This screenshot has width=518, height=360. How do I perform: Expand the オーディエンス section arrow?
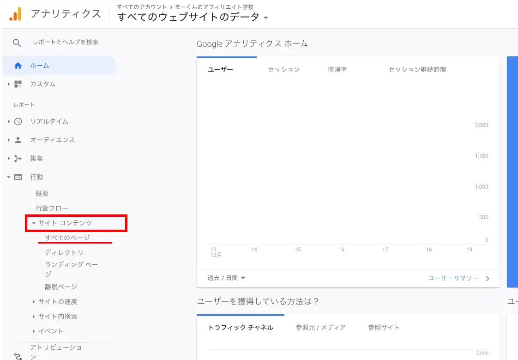9,140
